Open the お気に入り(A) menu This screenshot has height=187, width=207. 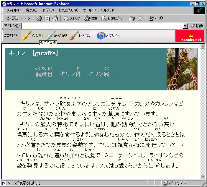(68, 10)
